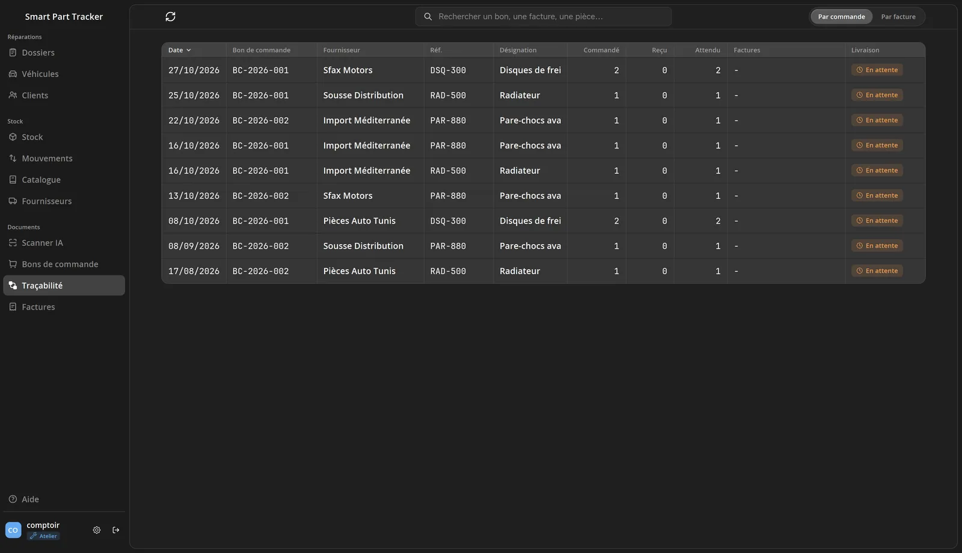Open the Aide help page
Screen dimensions: 962x553
tap(64, 500)
